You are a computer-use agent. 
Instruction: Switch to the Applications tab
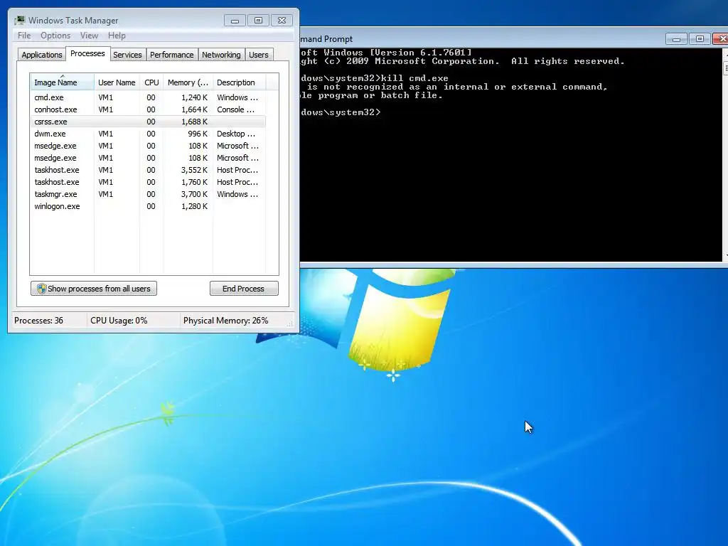click(42, 55)
